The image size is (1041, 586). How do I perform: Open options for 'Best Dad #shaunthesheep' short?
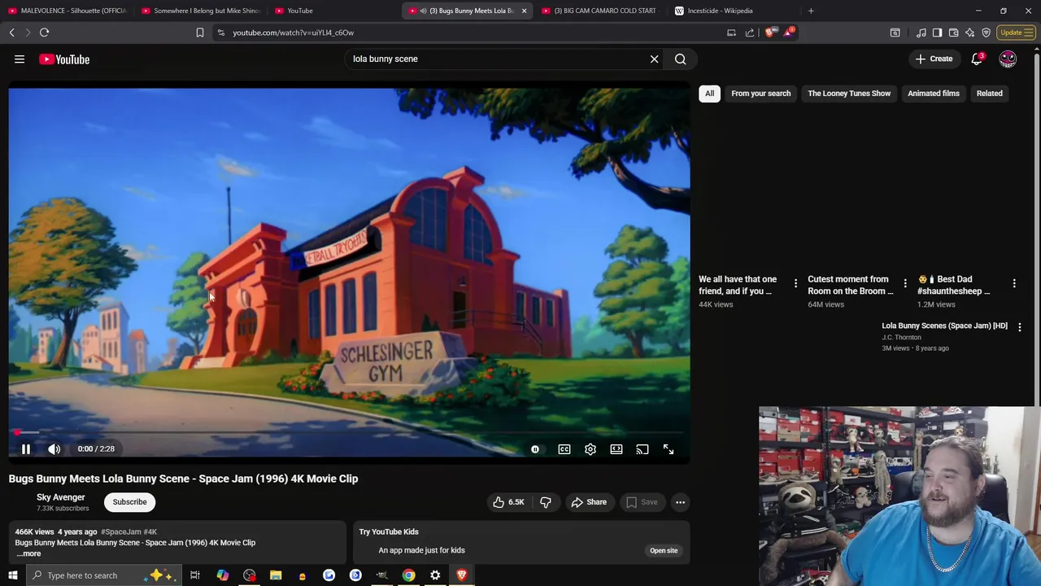click(1014, 283)
